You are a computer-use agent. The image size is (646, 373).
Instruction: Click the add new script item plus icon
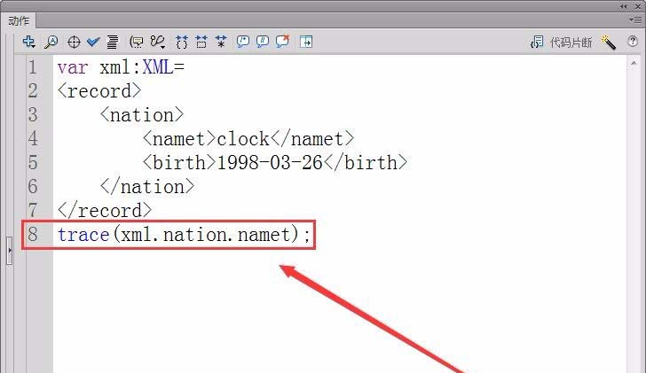tap(28, 42)
